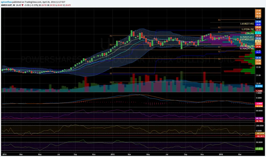Image resolution: width=266 pixels, height=157 pixels.
Task: Select the green 31.8234 value label
Action: (259, 149)
